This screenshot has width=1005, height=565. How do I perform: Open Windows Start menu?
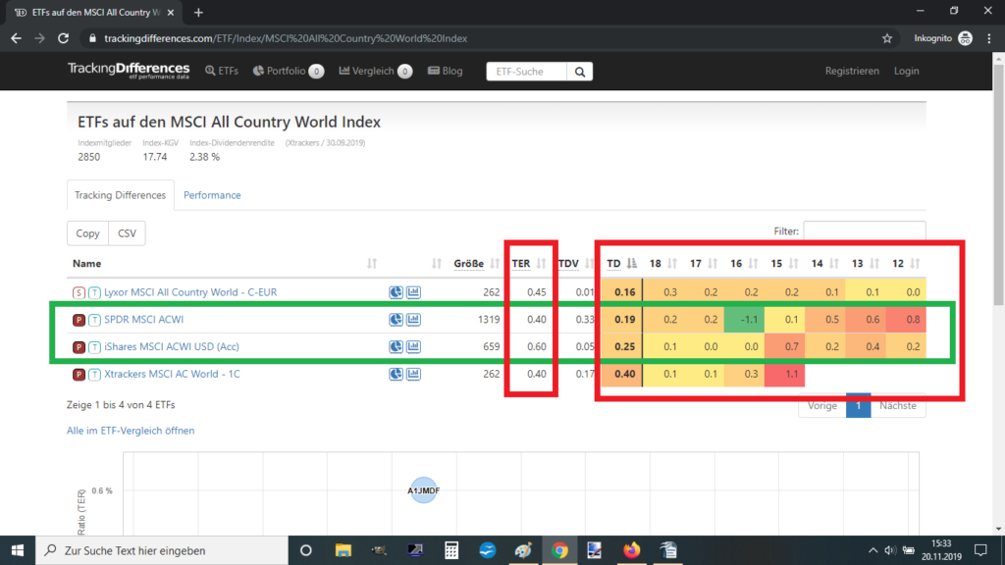point(18,550)
